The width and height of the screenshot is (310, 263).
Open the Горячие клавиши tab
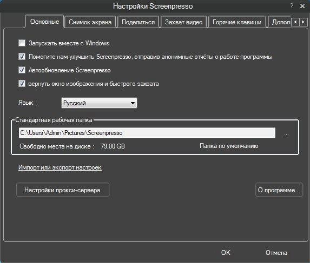(x=237, y=22)
